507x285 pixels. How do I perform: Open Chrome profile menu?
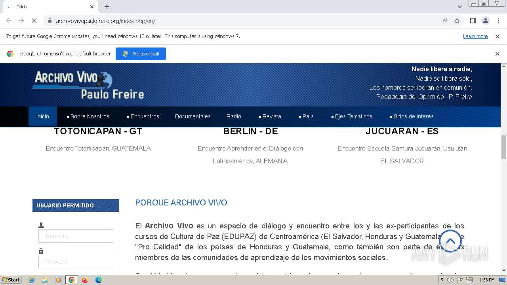click(485, 21)
